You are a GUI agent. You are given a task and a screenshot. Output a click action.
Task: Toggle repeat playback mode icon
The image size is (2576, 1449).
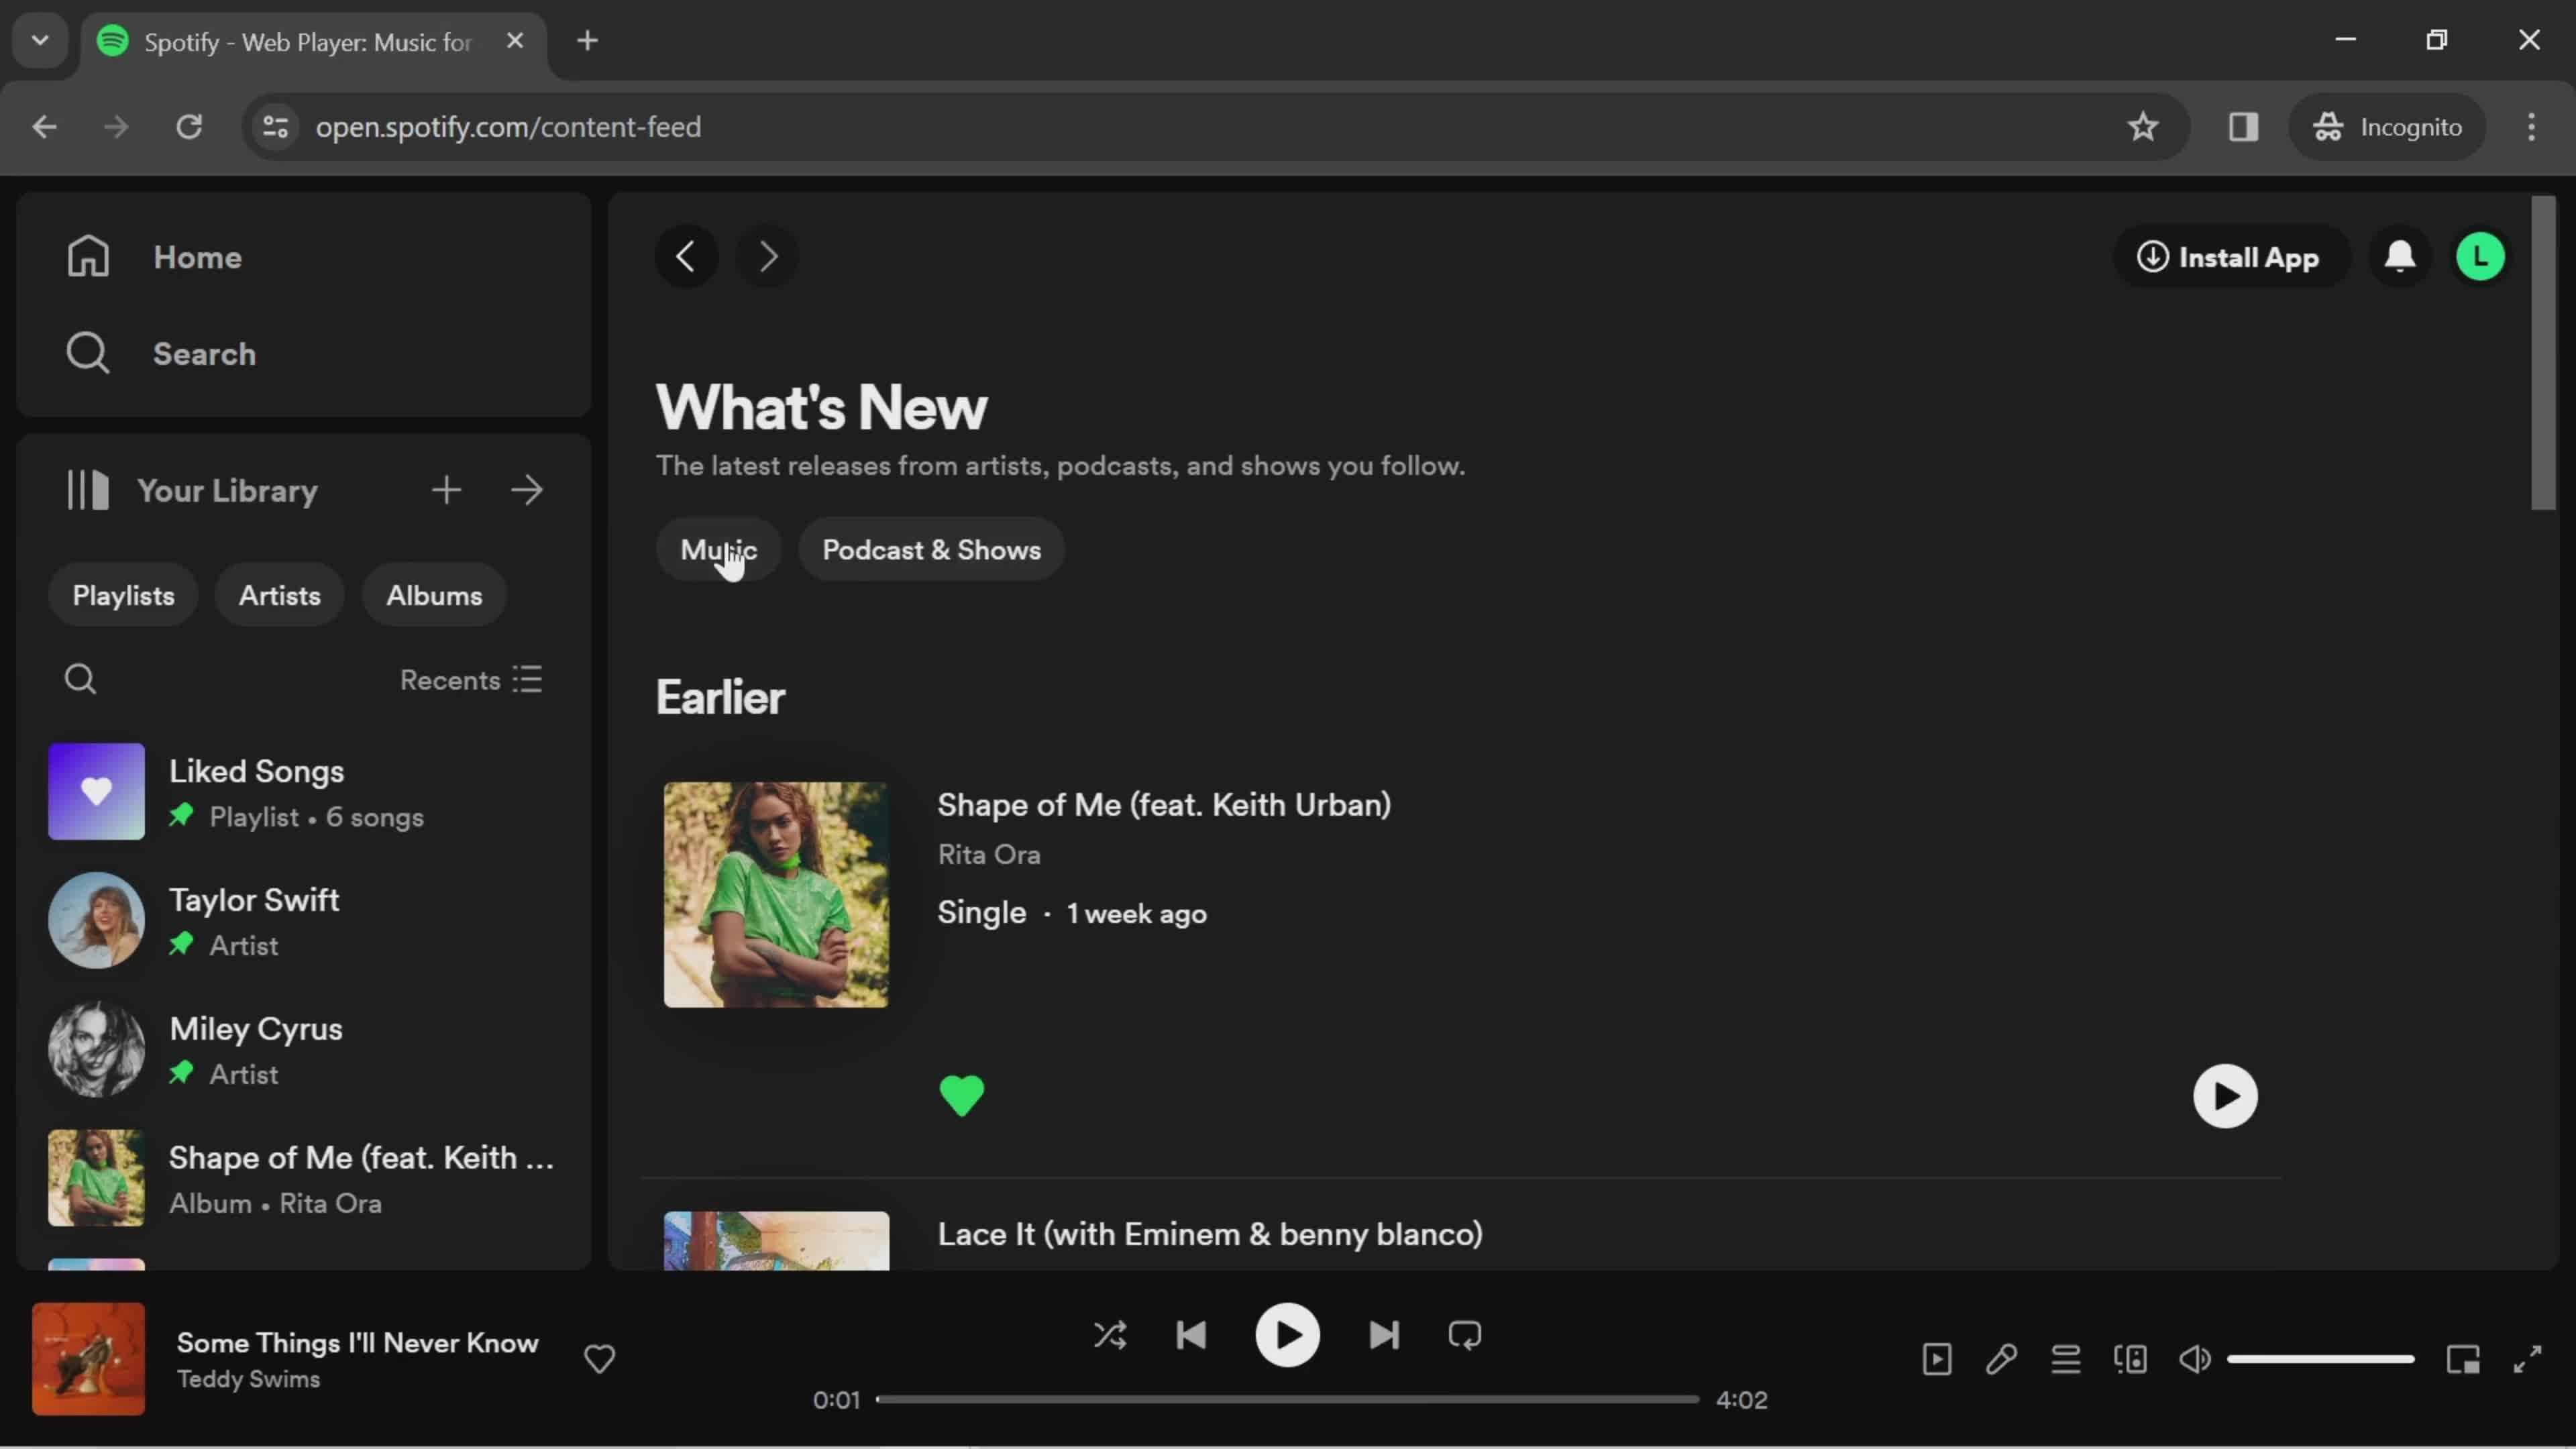(x=1466, y=1336)
